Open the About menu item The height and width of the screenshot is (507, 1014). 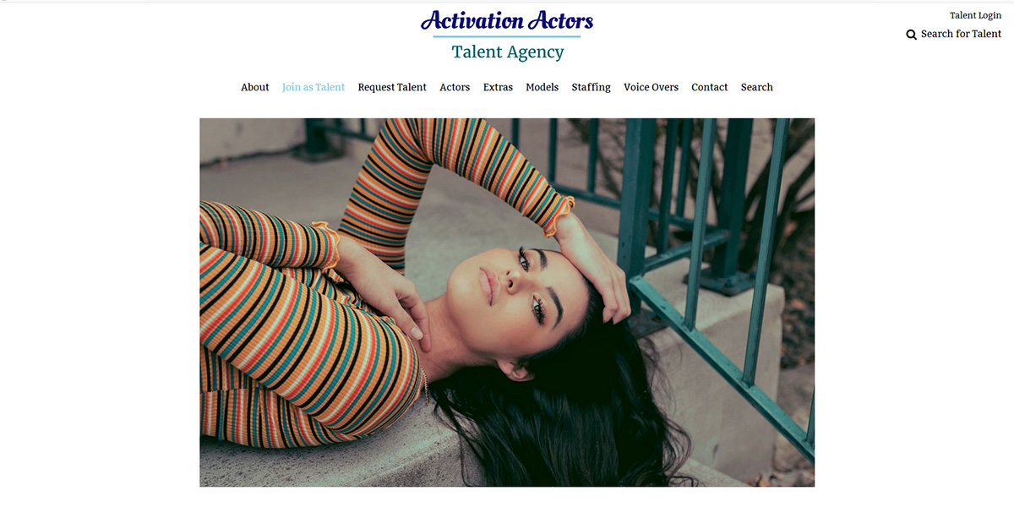coord(255,87)
